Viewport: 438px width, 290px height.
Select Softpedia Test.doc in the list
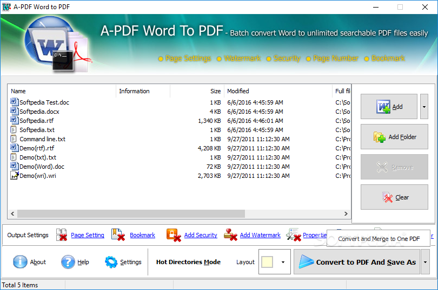[x=179, y=102]
